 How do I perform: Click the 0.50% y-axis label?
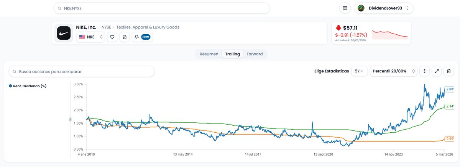(78, 149)
